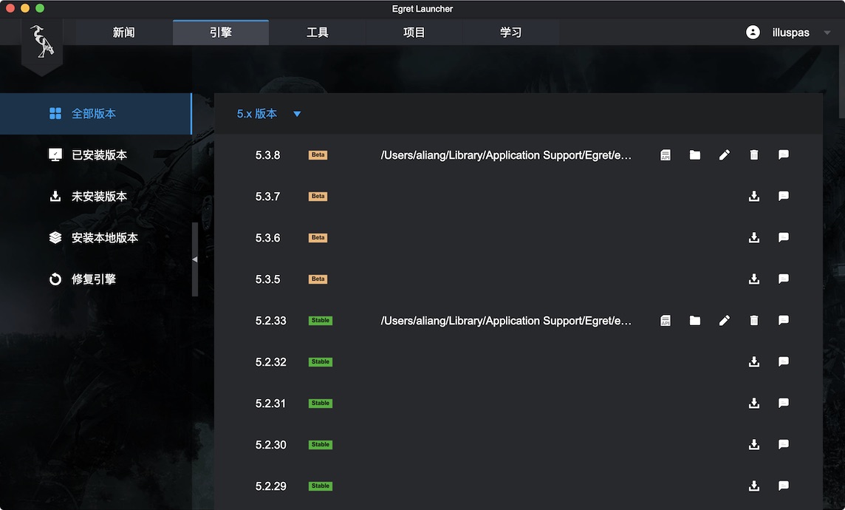Open API docs for version 5.2.33
The height and width of the screenshot is (510, 845).
click(666, 321)
